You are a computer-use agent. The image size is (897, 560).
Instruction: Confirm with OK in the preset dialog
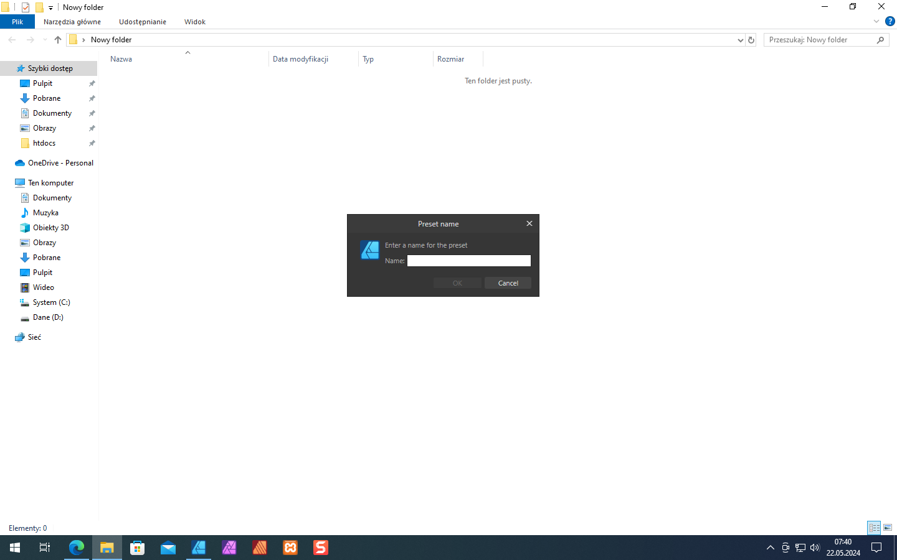click(457, 282)
